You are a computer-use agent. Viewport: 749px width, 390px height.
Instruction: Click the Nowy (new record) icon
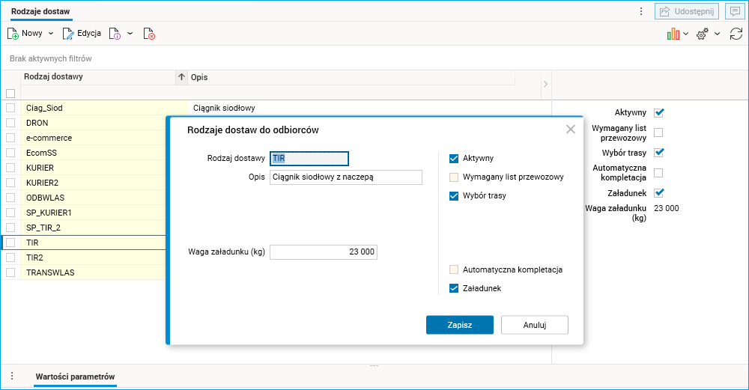tap(13, 34)
